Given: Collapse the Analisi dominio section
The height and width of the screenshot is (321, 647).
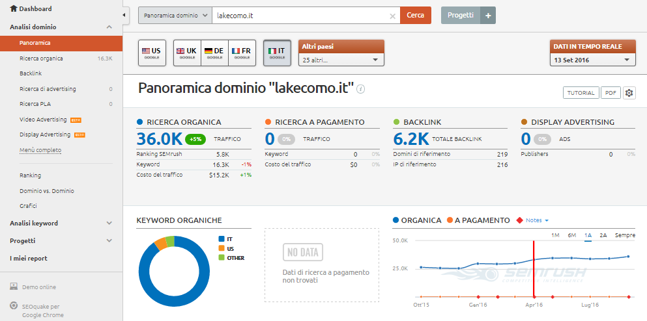Looking at the screenshot, I should coord(109,27).
